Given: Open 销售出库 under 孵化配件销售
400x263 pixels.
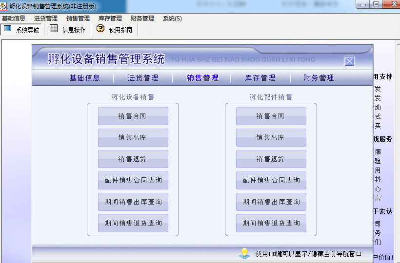Looking at the screenshot, I should pos(271,137).
